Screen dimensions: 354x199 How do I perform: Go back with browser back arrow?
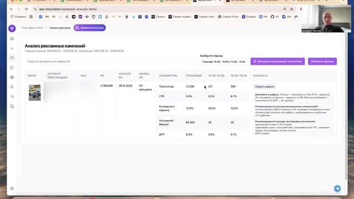point(11,9)
